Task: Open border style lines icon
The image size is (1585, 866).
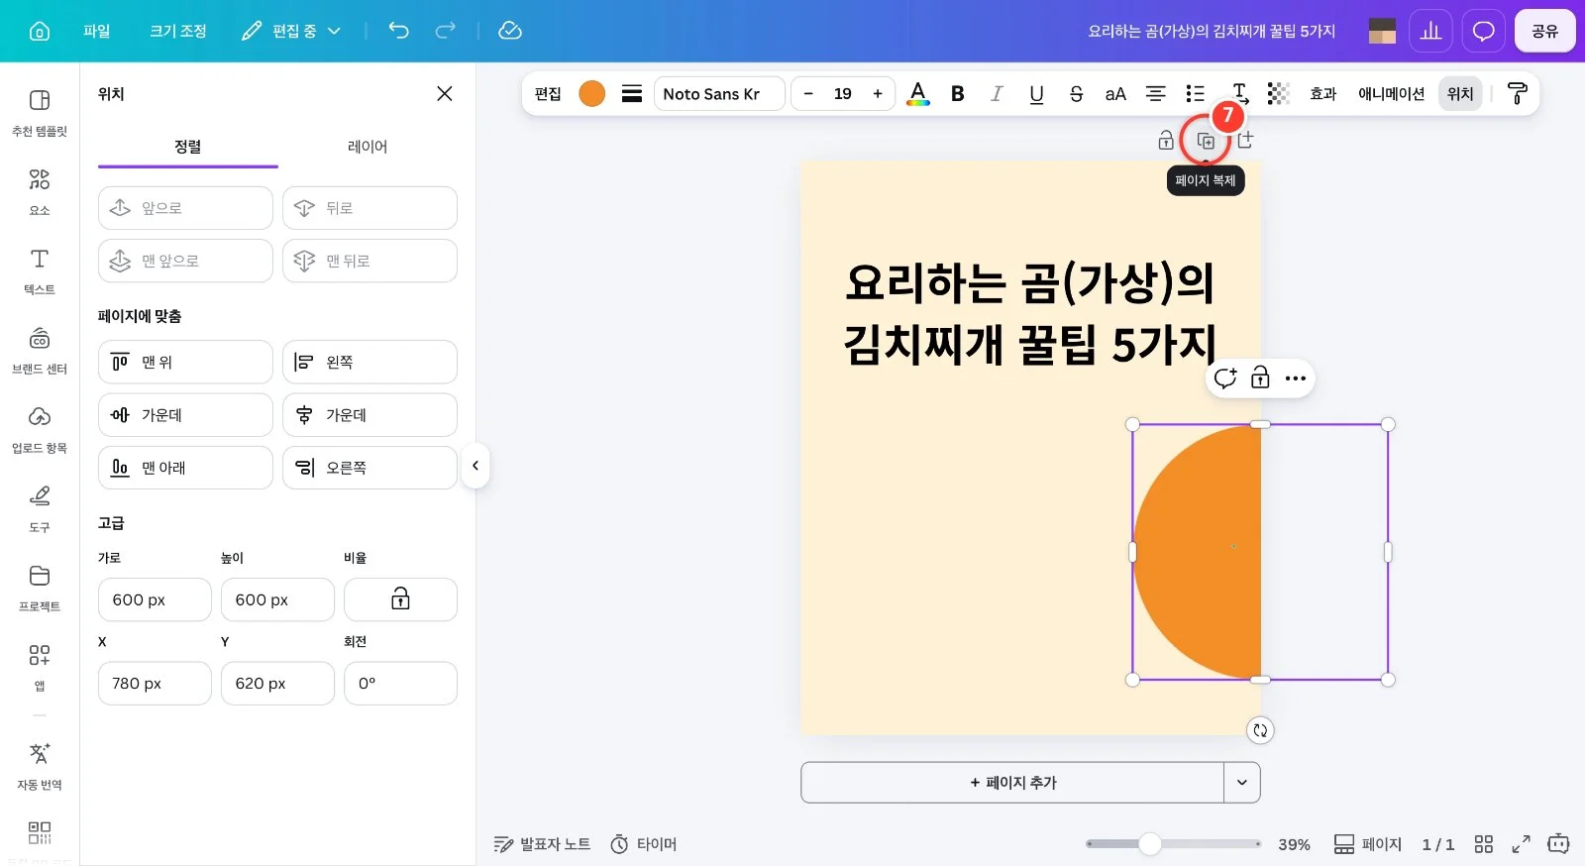Action: pyautogui.click(x=631, y=93)
